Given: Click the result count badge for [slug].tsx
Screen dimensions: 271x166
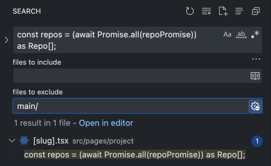Looking at the screenshot, I should pyautogui.click(x=257, y=141).
